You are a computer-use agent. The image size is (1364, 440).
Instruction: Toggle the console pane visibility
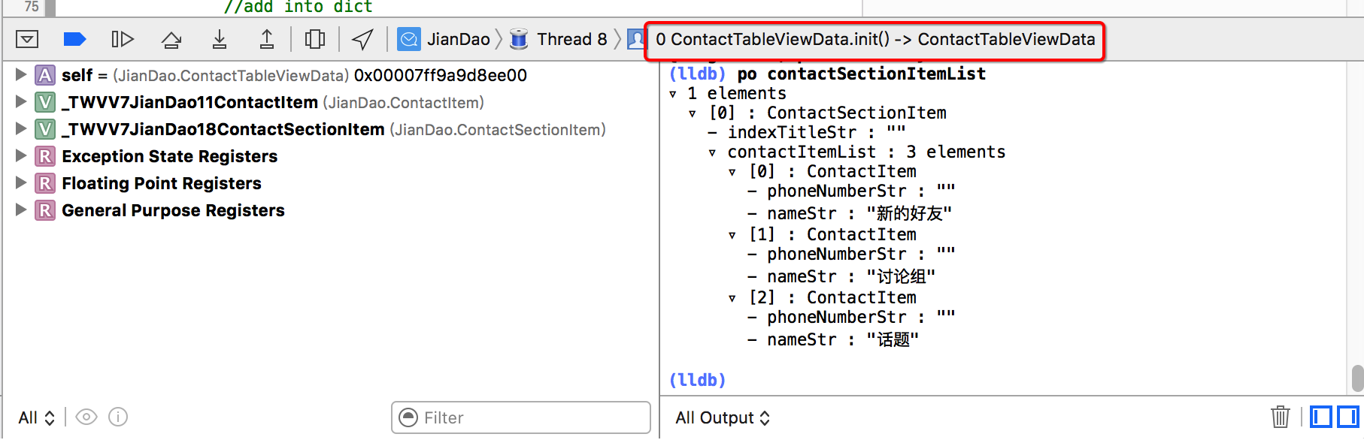coord(1348,416)
